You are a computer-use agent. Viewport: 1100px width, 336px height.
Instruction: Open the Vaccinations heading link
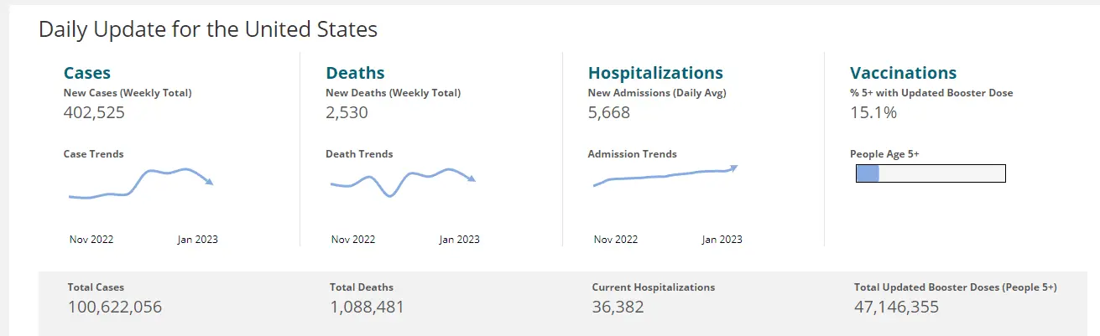click(x=903, y=73)
